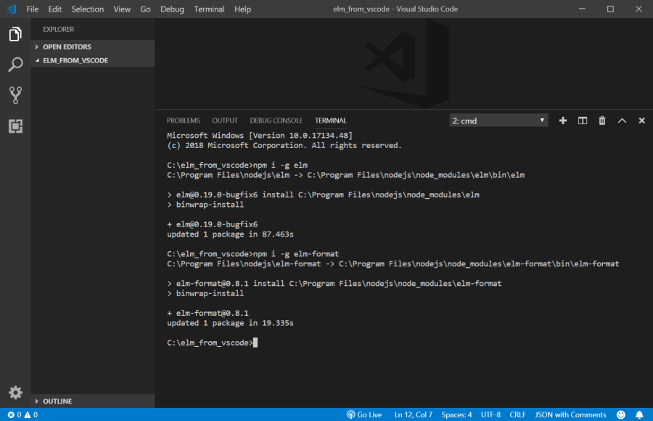
Task: Switch to the Debug Console tab
Action: (x=276, y=120)
